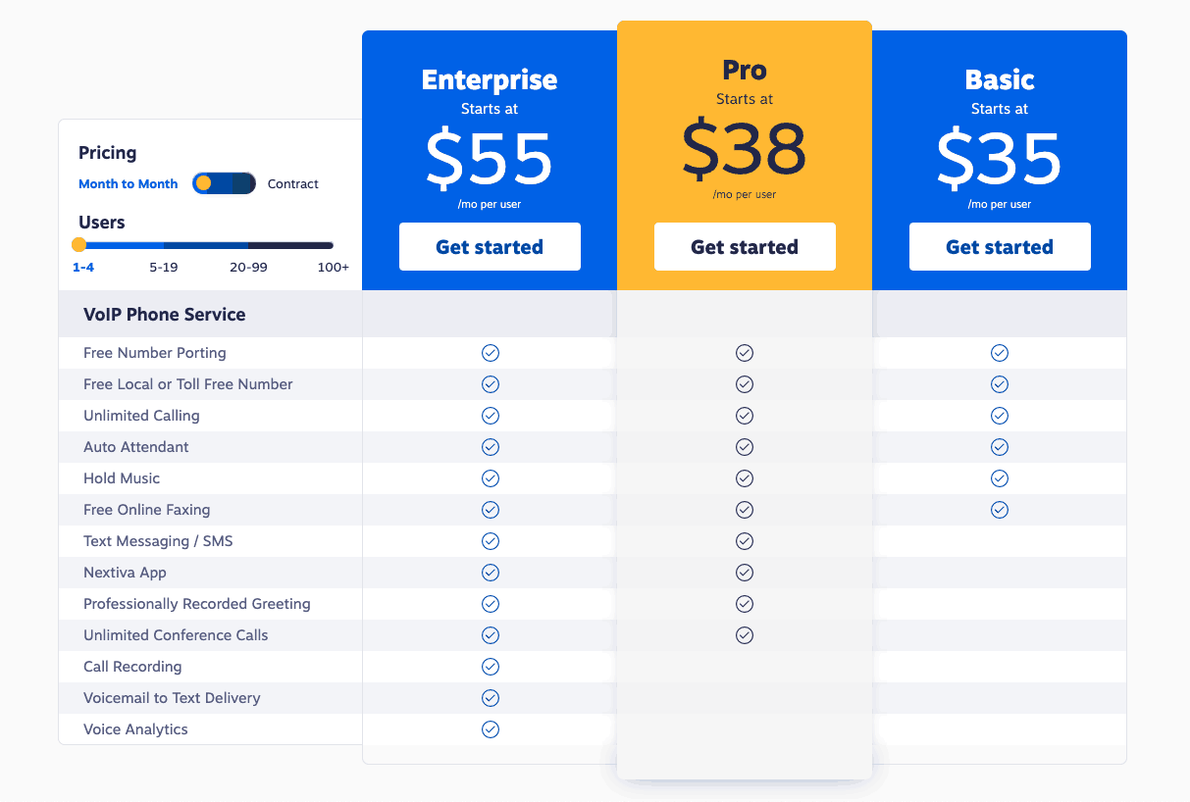Click the Auto Attendant checkmark under Basic
Image resolution: width=1190 pixels, height=802 pixels.
999,446
